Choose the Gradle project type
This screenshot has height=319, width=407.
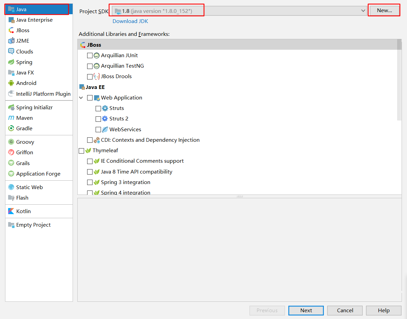[39, 128]
